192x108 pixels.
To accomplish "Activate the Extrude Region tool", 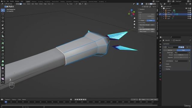I will tap(3, 44).
